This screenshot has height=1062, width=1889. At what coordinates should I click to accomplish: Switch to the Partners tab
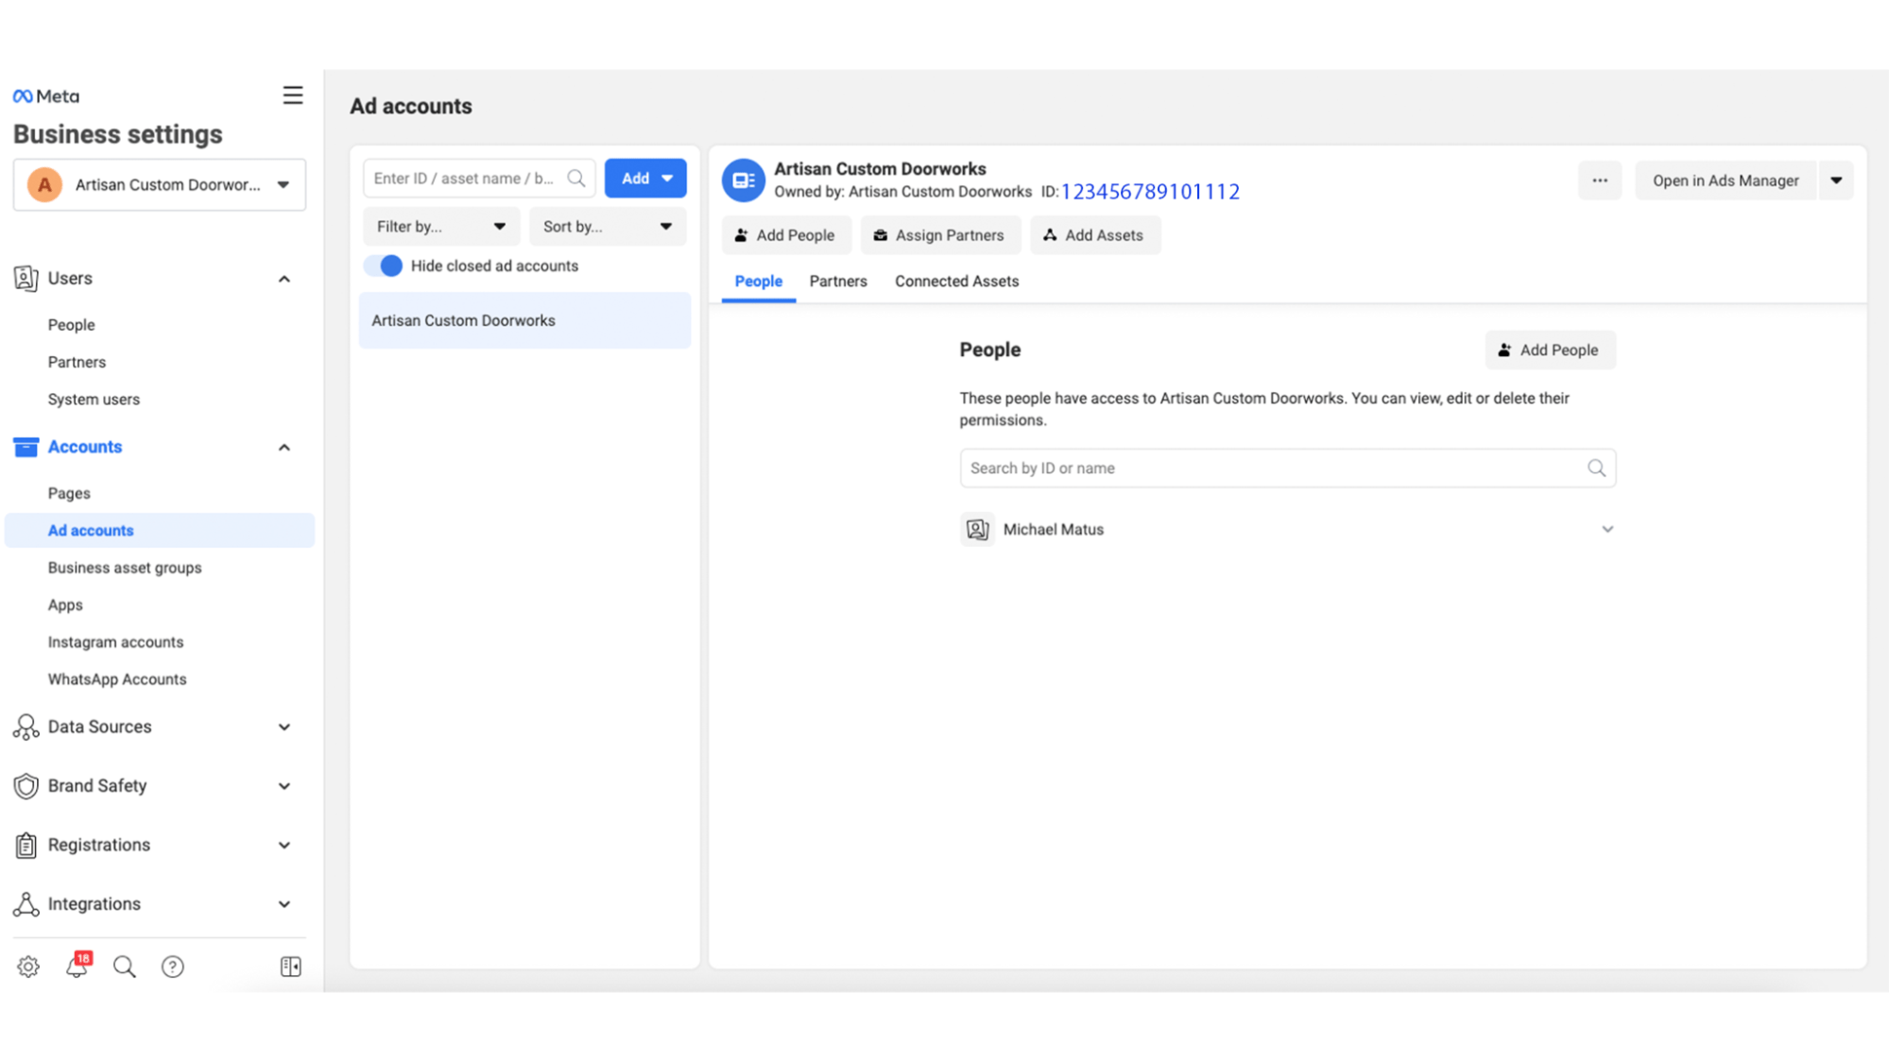[x=837, y=281]
